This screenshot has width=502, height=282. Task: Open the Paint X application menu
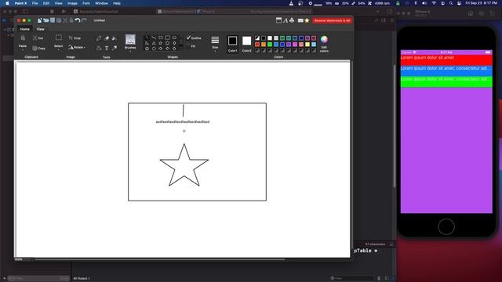(21, 3)
